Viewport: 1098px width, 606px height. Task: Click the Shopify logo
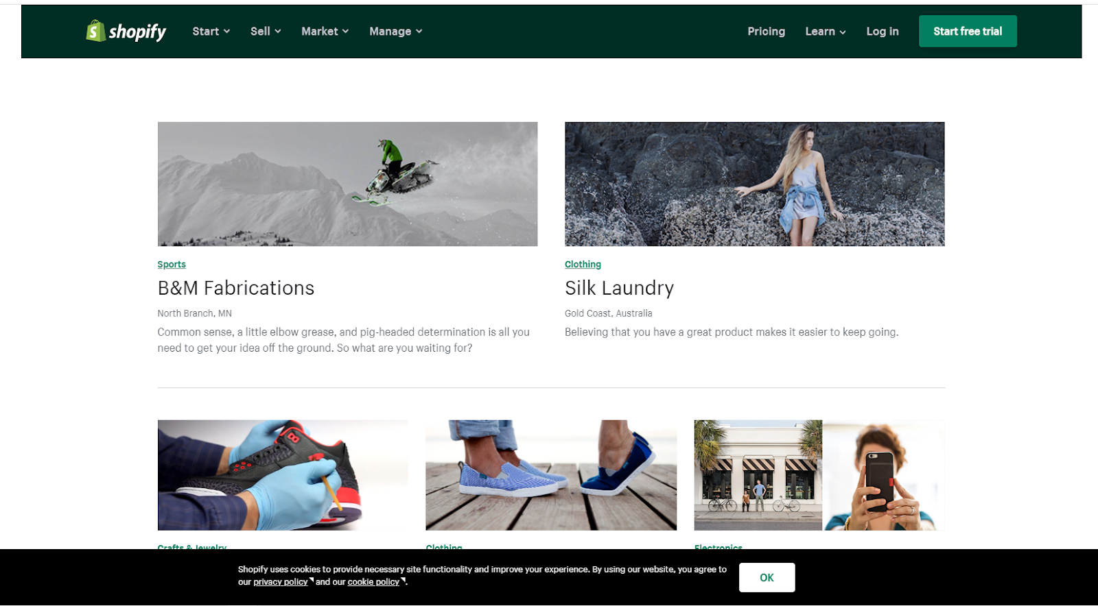pos(126,32)
